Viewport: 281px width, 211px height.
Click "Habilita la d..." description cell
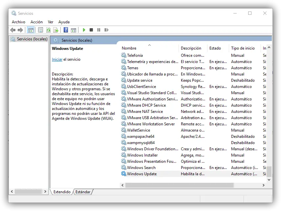[193, 174]
